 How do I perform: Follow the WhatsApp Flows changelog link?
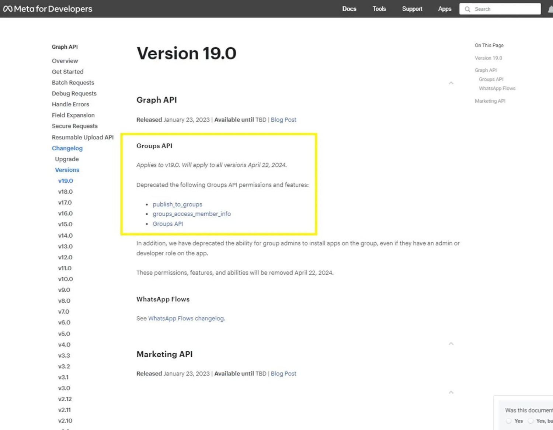(186, 318)
